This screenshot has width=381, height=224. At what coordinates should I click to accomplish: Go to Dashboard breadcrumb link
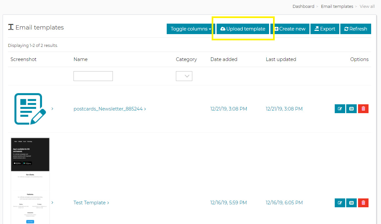[303, 6]
